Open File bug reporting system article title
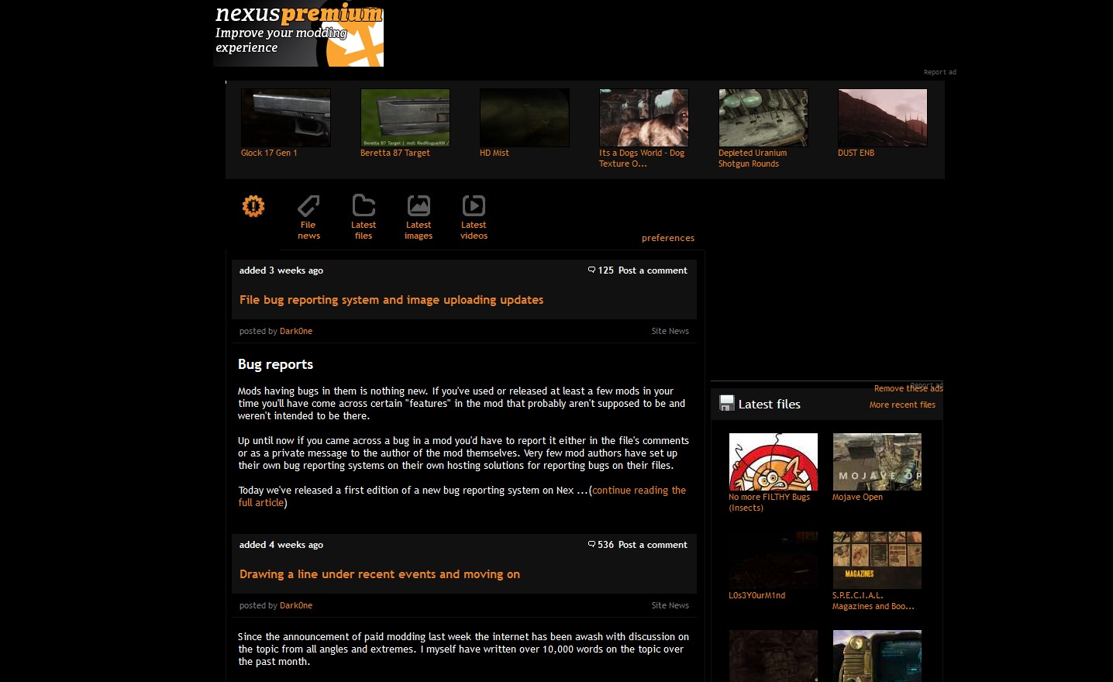 pyautogui.click(x=391, y=300)
